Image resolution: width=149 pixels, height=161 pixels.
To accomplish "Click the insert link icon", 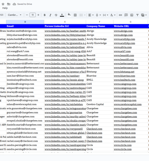I will pyautogui.click(x=120, y=15).
